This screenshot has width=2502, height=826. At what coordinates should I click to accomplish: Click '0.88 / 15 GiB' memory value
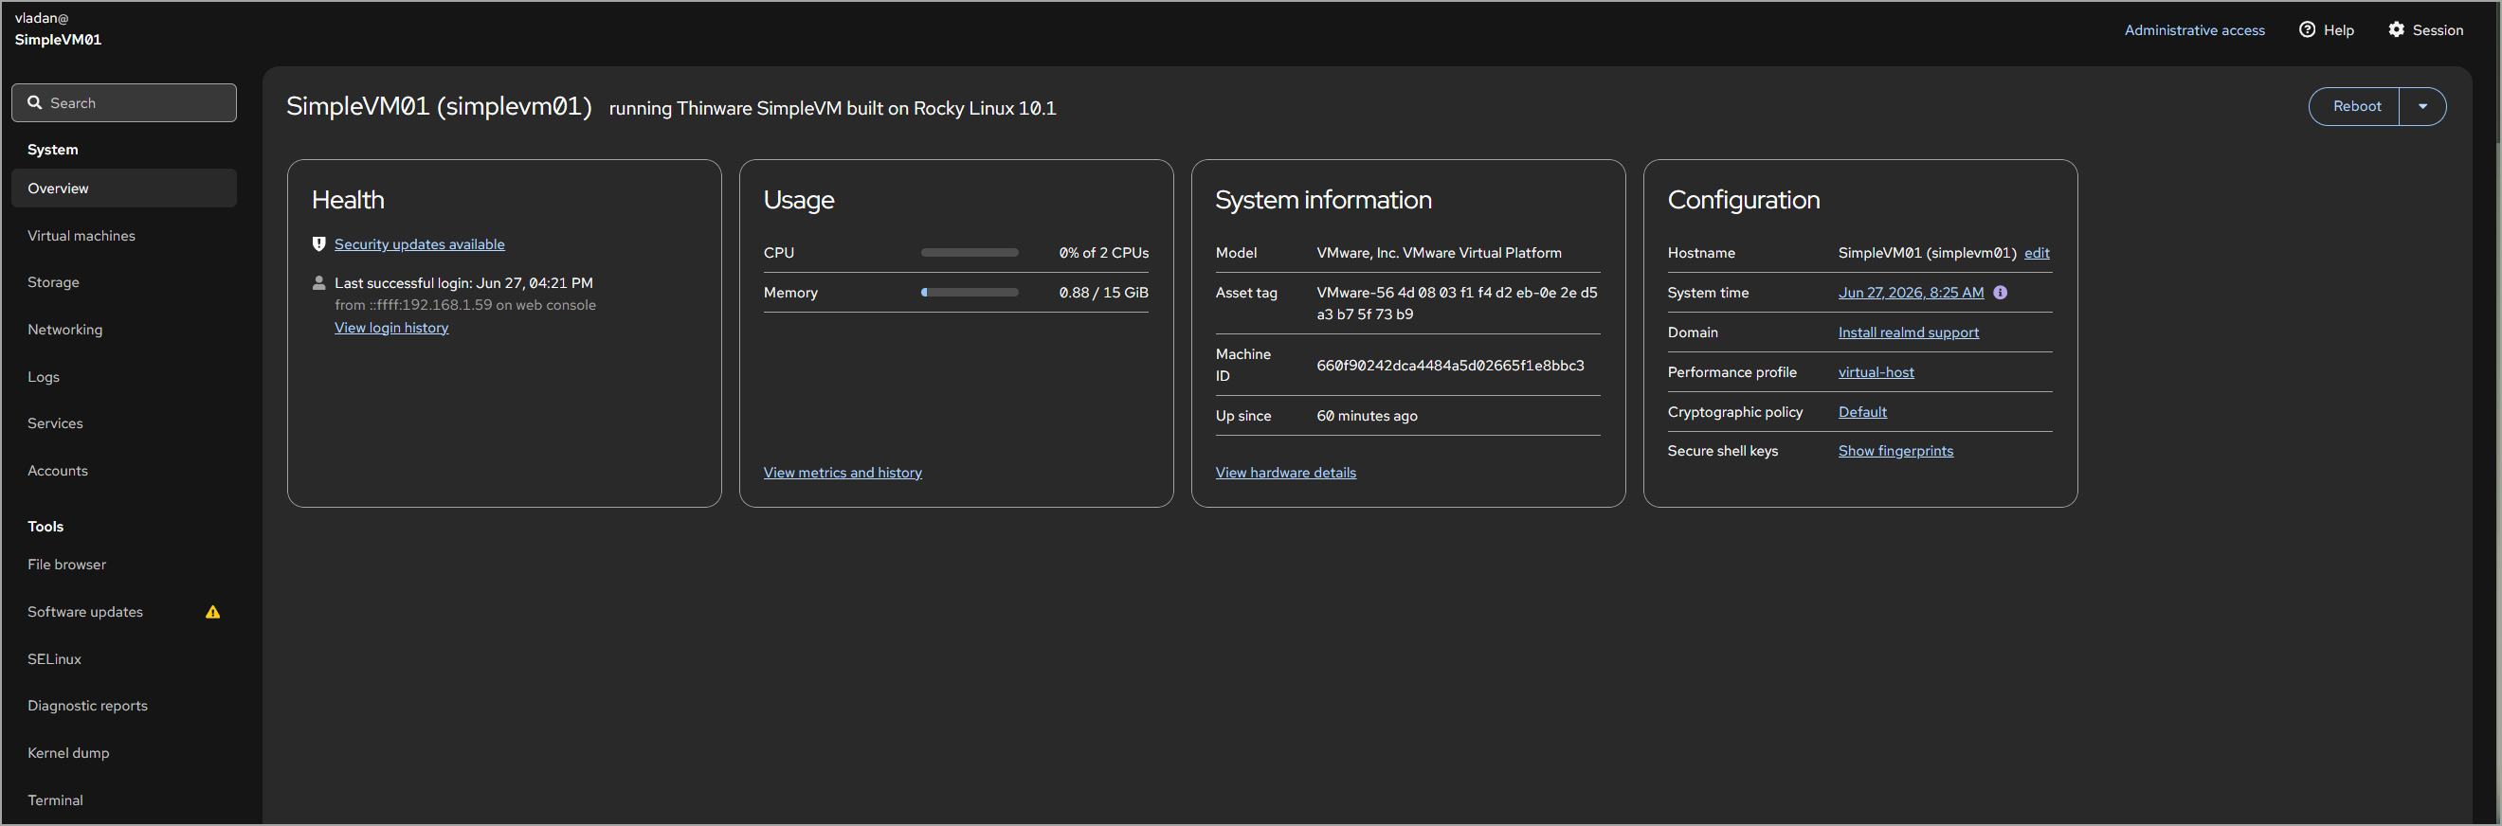coord(1103,293)
